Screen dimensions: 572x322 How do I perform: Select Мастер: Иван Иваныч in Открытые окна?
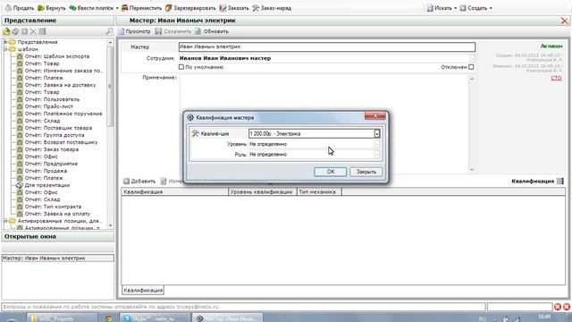click(x=57, y=258)
